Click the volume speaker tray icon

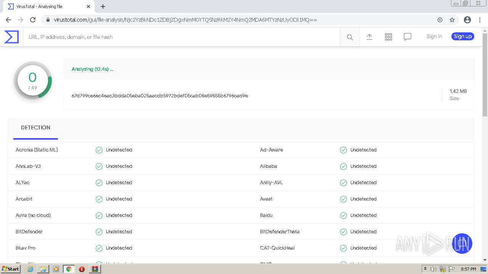tap(433, 269)
